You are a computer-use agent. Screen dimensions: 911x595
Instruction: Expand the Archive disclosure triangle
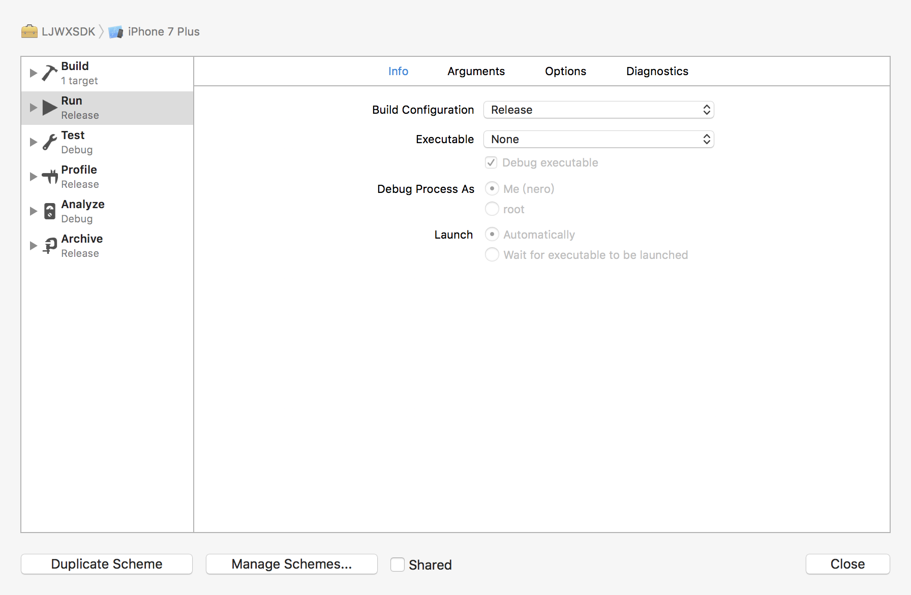click(34, 246)
